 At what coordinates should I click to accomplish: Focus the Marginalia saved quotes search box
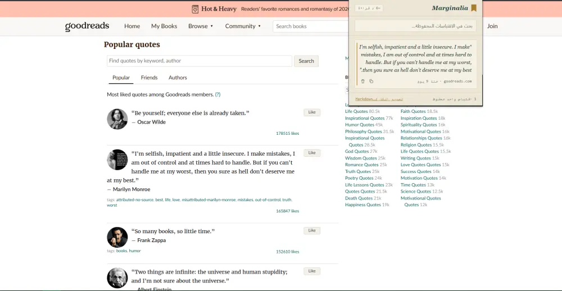(x=415, y=26)
